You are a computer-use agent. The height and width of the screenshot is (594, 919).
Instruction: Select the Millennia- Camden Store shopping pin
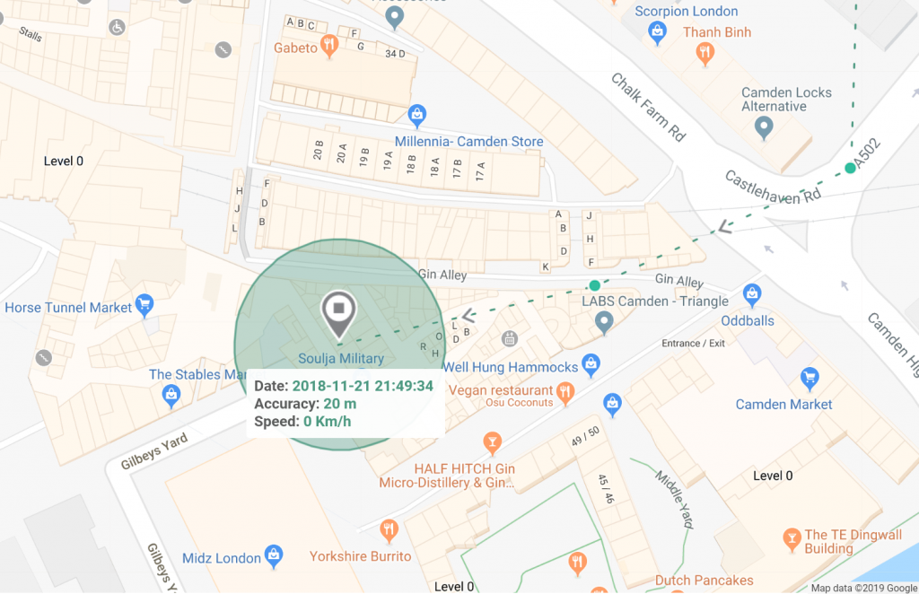click(x=416, y=116)
